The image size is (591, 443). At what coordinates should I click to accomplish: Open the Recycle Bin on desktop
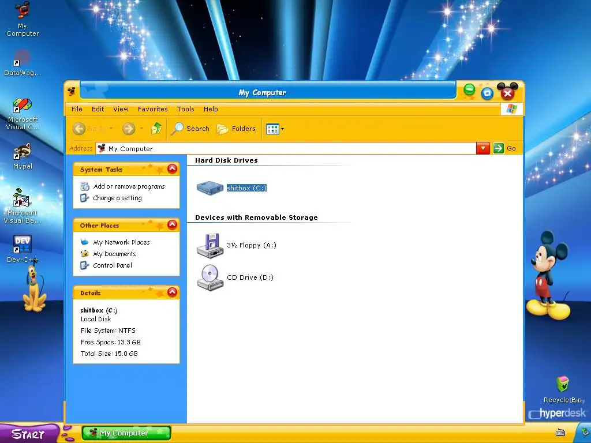(x=563, y=389)
